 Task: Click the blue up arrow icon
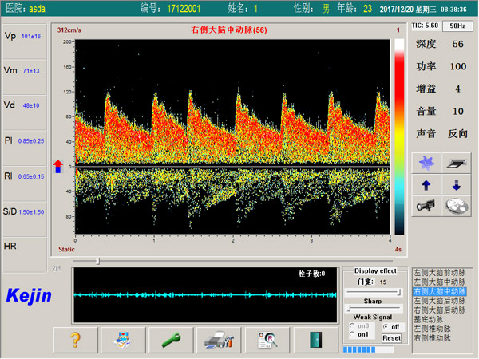click(x=426, y=184)
